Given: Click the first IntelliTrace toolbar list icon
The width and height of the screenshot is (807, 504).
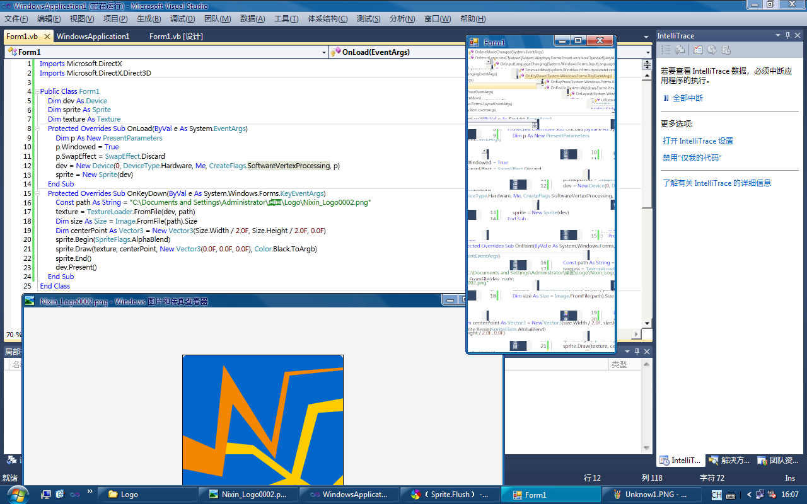Looking at the screenshot, I should (x=666, y=50).
